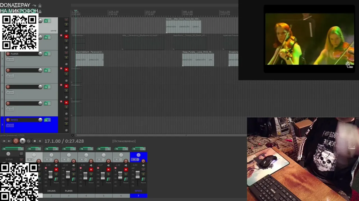This screenshot has width=359, height=201.
Task: Click the video preview window with violinists
Action: pyautogui.click(x=309, y=39)
